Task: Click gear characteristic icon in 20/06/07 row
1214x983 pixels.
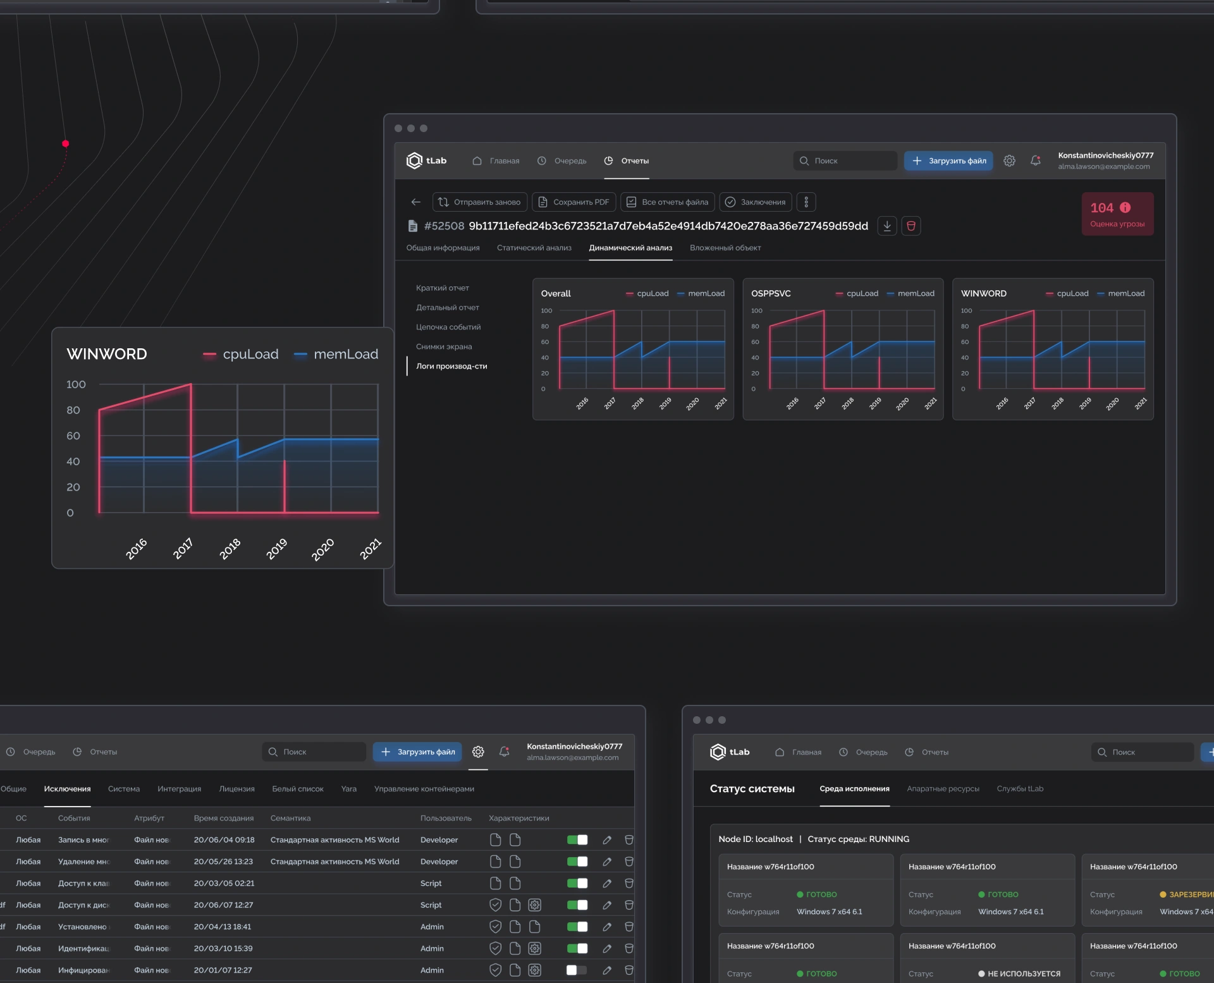Action: (535, 905)
